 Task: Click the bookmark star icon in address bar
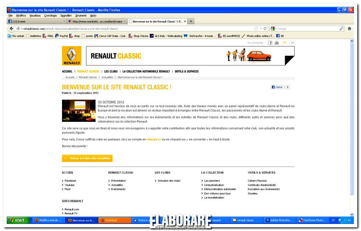(x=256, y=28)
